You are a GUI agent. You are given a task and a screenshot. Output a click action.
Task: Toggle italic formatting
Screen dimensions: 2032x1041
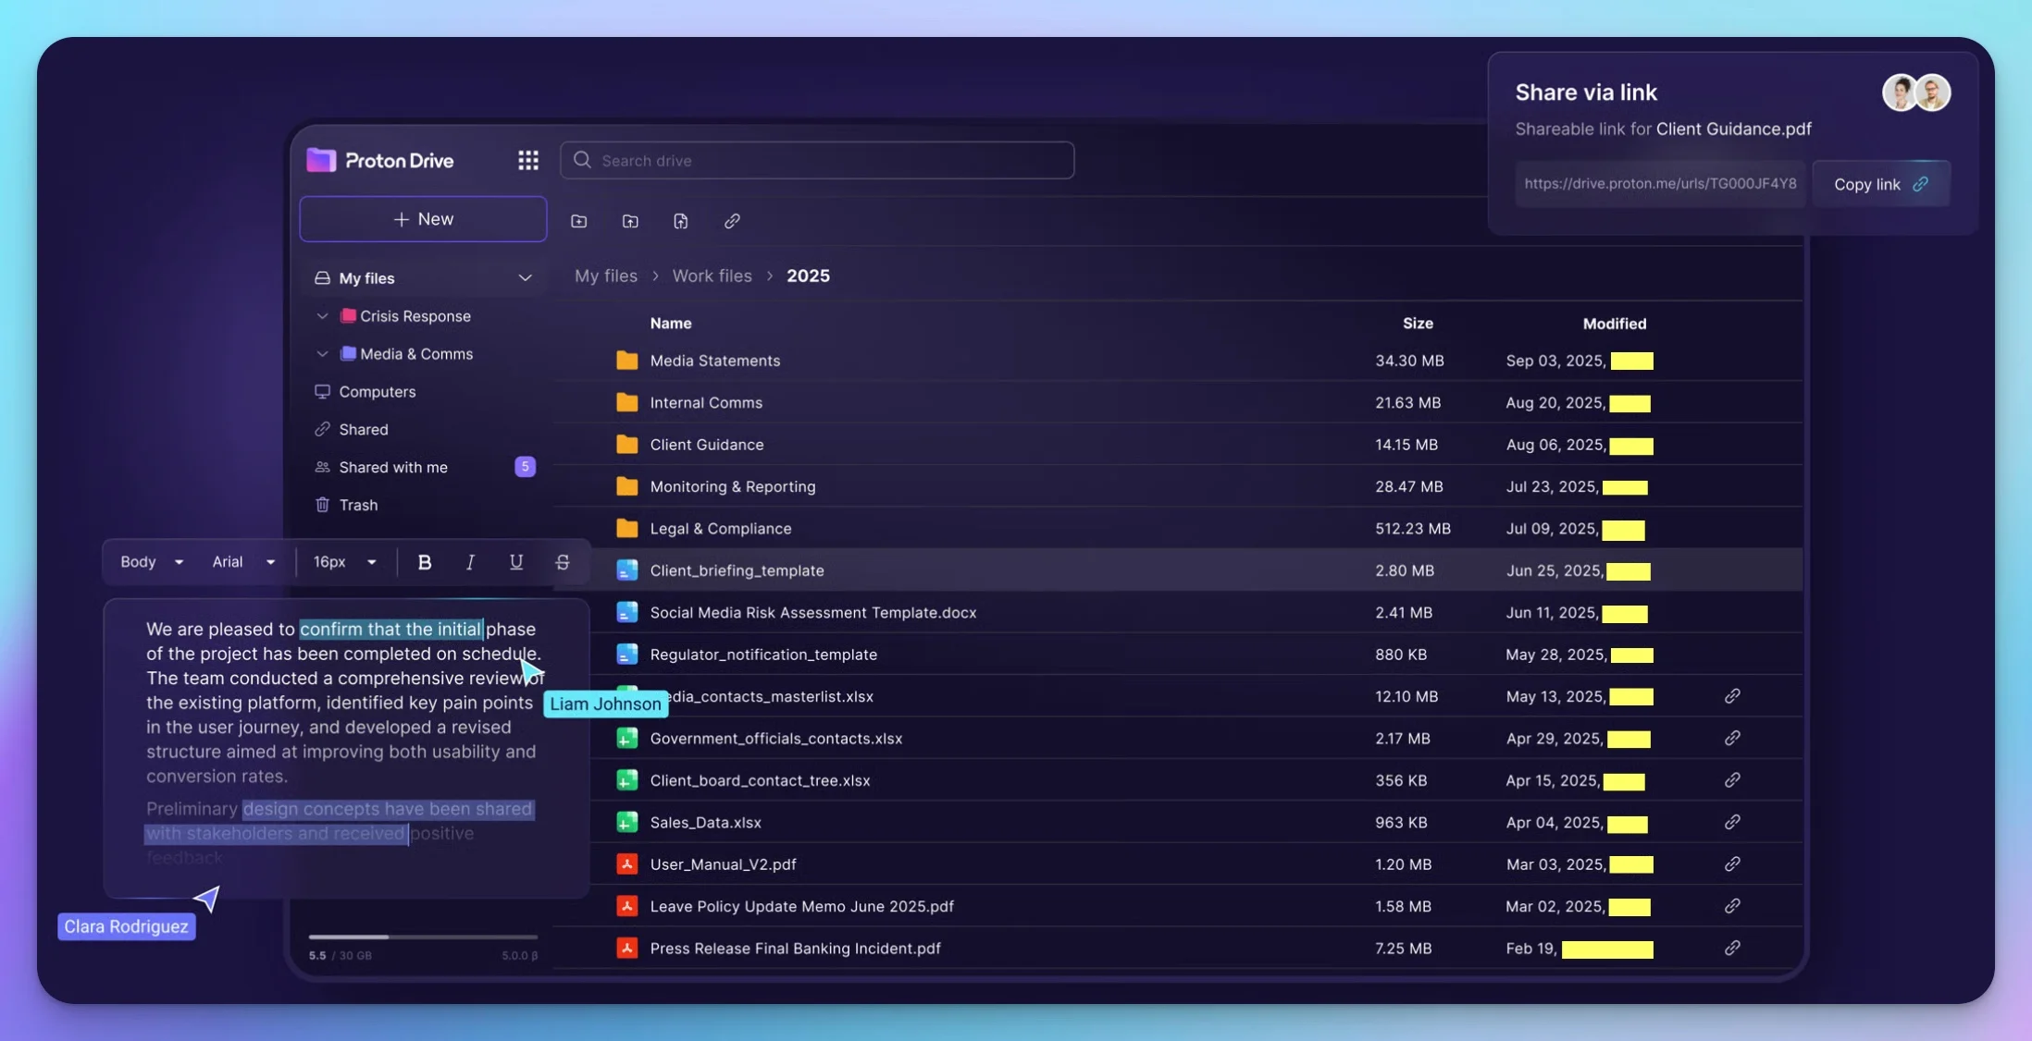pyautogui.click(x=470, y=562)
